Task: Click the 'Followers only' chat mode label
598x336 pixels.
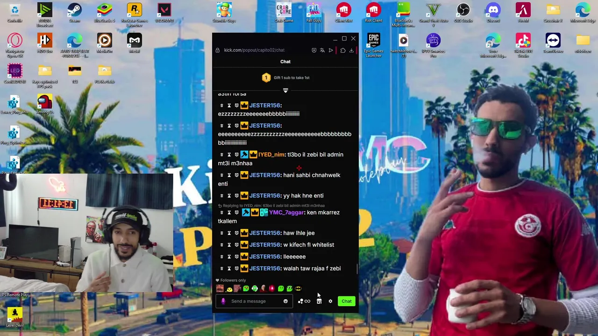Action: pyautogui.click(x=233, y=280)
